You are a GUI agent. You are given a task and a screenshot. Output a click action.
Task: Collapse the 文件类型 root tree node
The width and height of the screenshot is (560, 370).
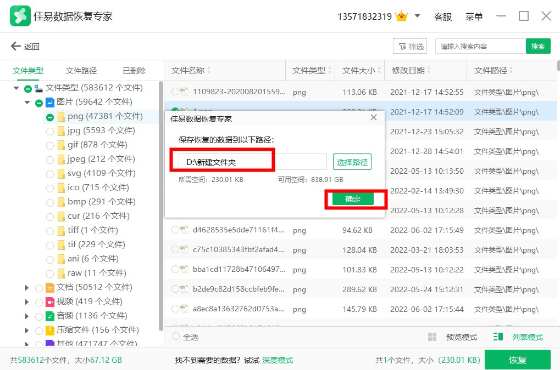click(16, 88)
